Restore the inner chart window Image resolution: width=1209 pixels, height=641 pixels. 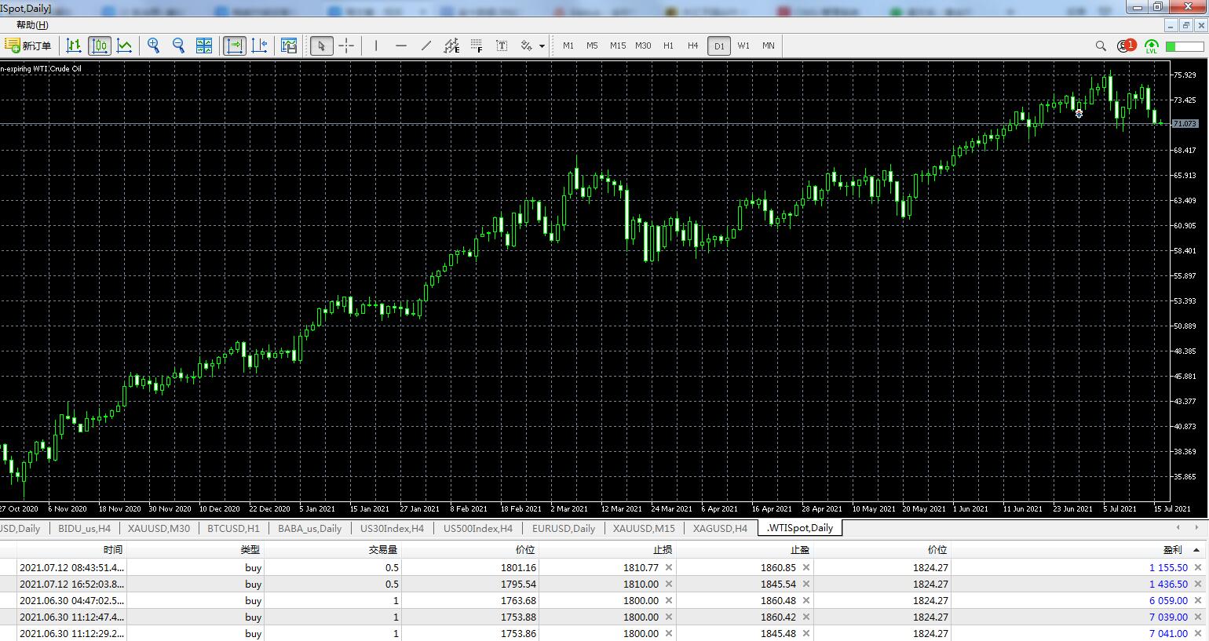pos(1185,25)
